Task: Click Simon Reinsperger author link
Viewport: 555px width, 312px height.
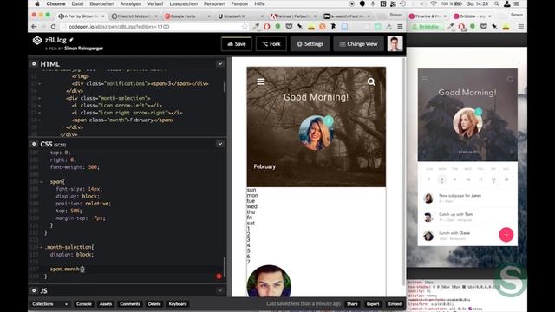Action: 83,49
